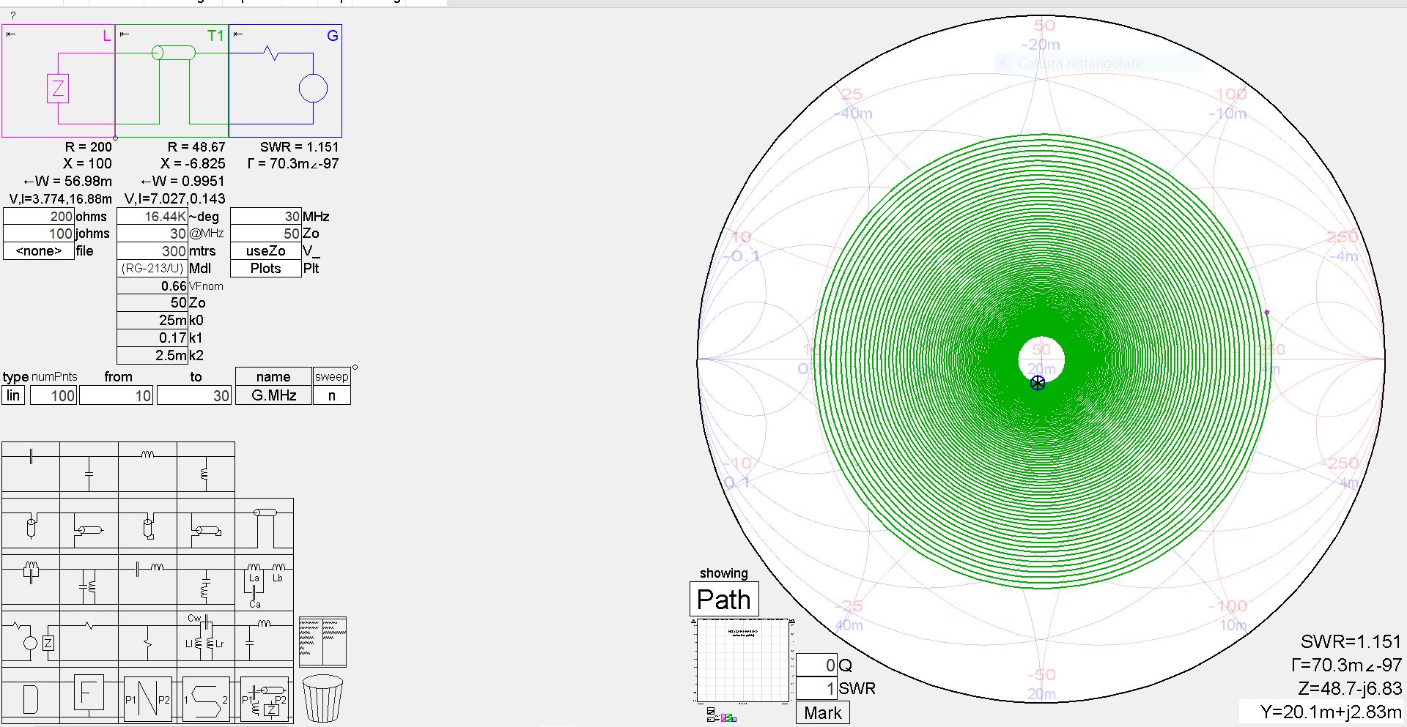The image size is (1407, 727).
Task: Choose the shunt parallel-LC component
Action: [89, 581]
